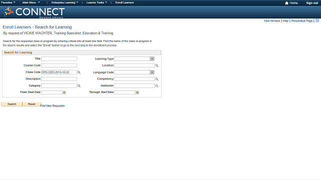Select the Enroll Learners breadcrumb
This screenshot has height=180, width=321.
coord(124,2)
